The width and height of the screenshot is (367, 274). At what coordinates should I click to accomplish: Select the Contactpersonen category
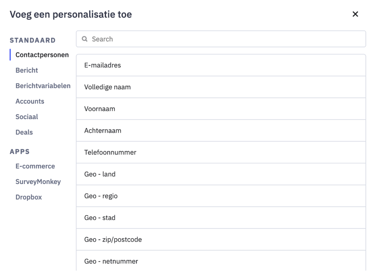[x=42, y=55]
